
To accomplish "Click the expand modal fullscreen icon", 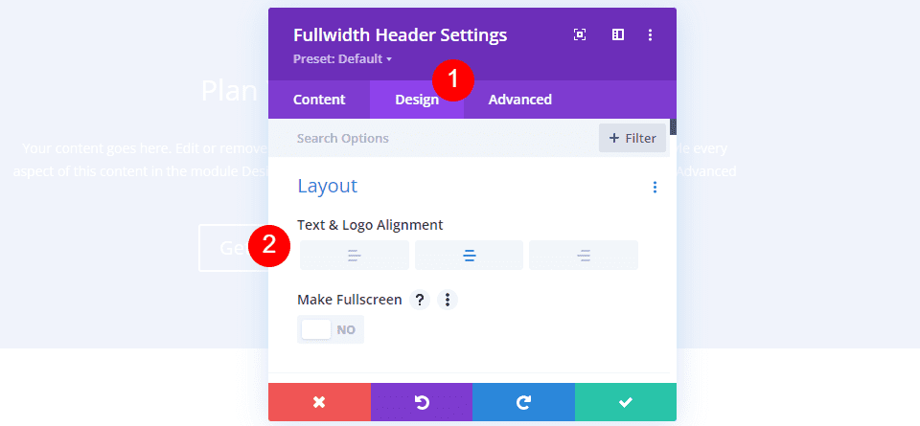I will [580, 35].
